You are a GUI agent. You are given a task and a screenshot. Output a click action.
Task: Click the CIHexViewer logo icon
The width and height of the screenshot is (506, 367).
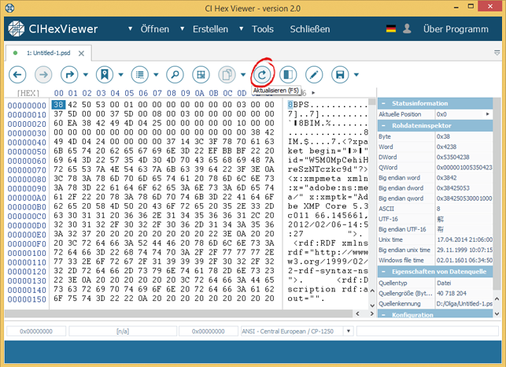tap(17, 29)
